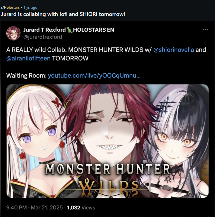215x217 pixels.
Task: Click the green T-rex emoji beside the name
Action: click(69, 30)
